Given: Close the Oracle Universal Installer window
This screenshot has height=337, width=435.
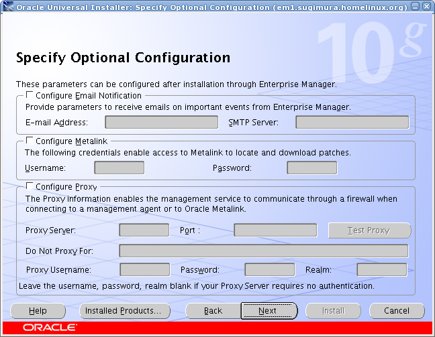Looking at the screenshot, I should [427, 7].
